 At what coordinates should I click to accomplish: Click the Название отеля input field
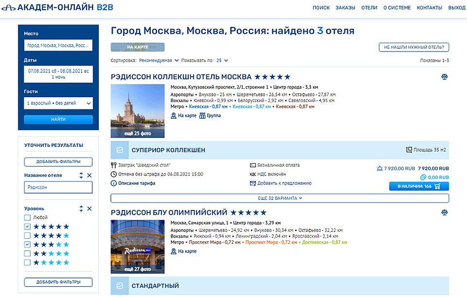(x=58, y=188)
